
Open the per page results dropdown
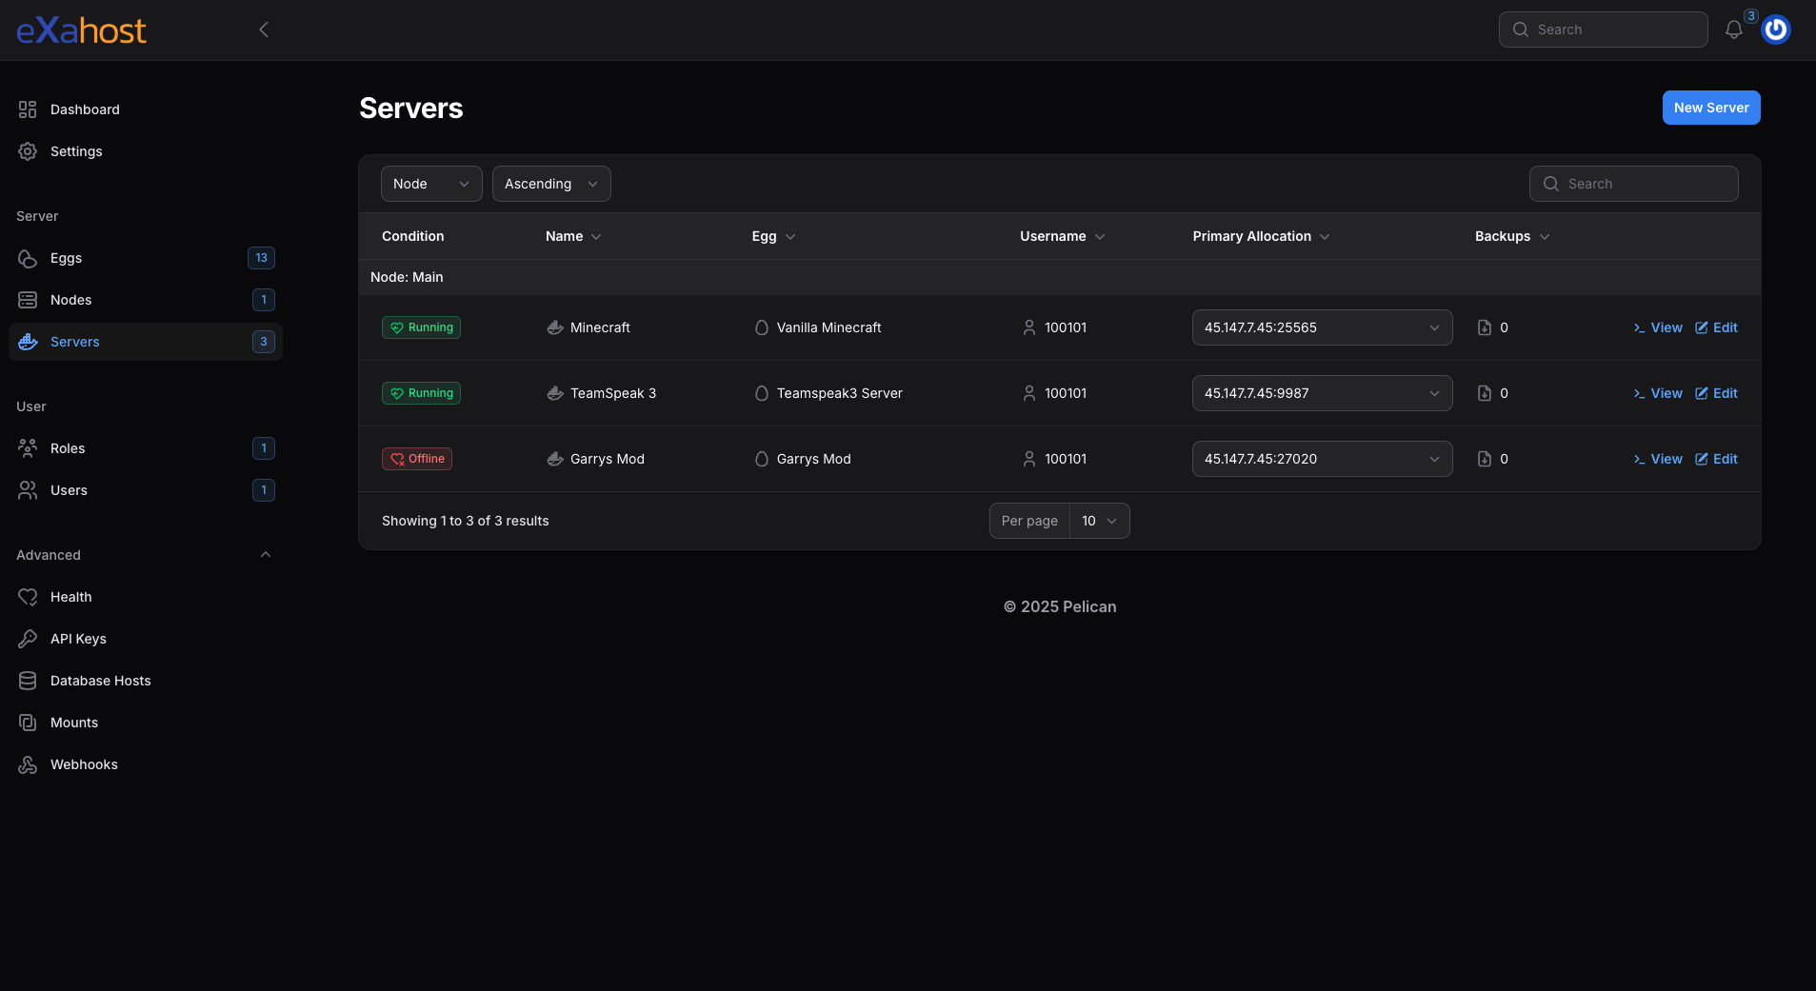tap(1099, 521)
